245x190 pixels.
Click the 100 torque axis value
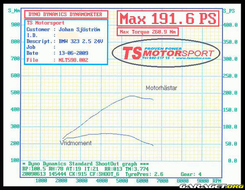coord(15,160)
